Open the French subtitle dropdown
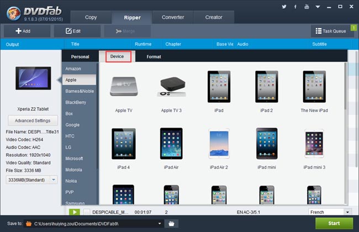The image size is (359, 232). 347,212
